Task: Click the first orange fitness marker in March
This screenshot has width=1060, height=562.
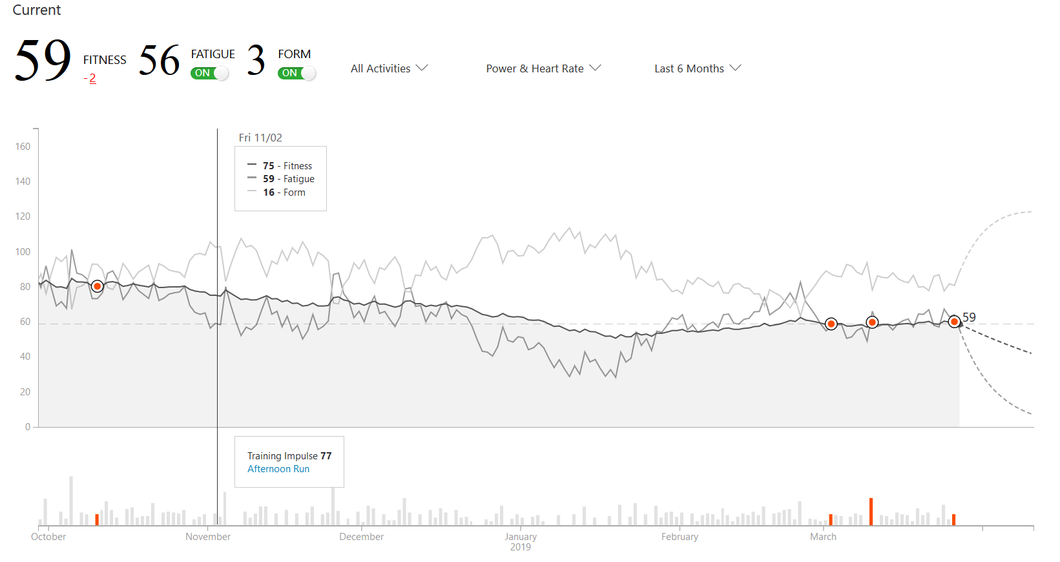Action: 831,324
